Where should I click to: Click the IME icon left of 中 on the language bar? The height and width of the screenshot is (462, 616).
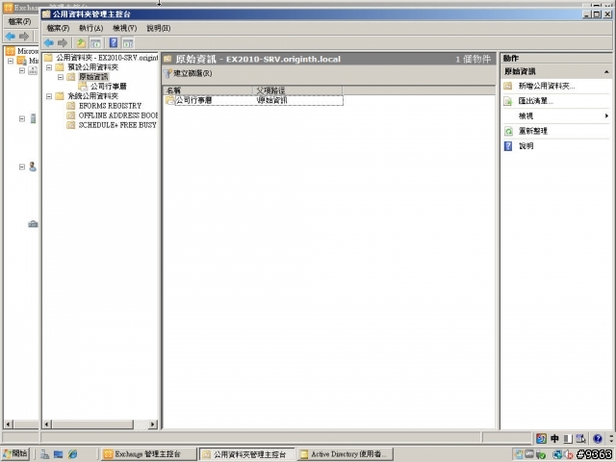541,439
